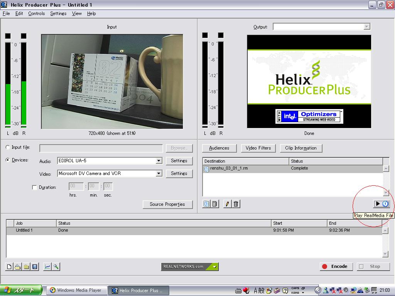Click the first disconnected network icon in the system tray
Image resolution: width=395 pixels, height=296 pixels.
click(x=333, y=291)
